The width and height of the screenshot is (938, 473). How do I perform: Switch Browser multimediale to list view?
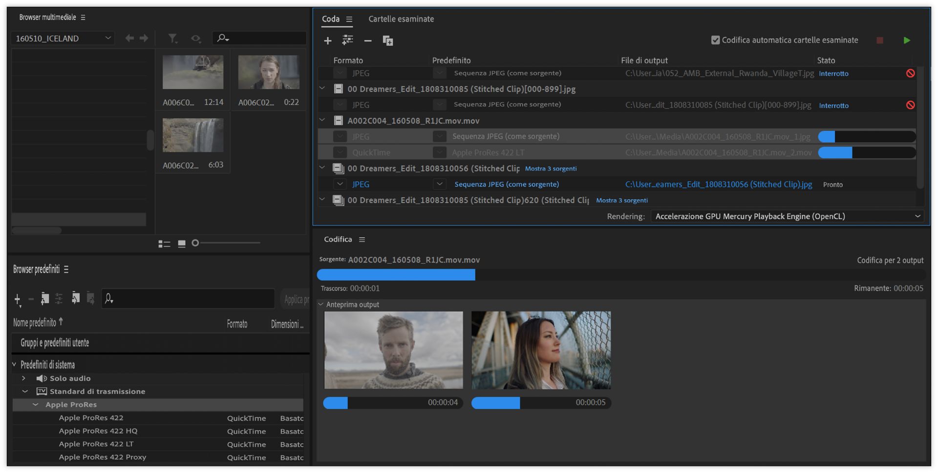[x=164, y=244]
